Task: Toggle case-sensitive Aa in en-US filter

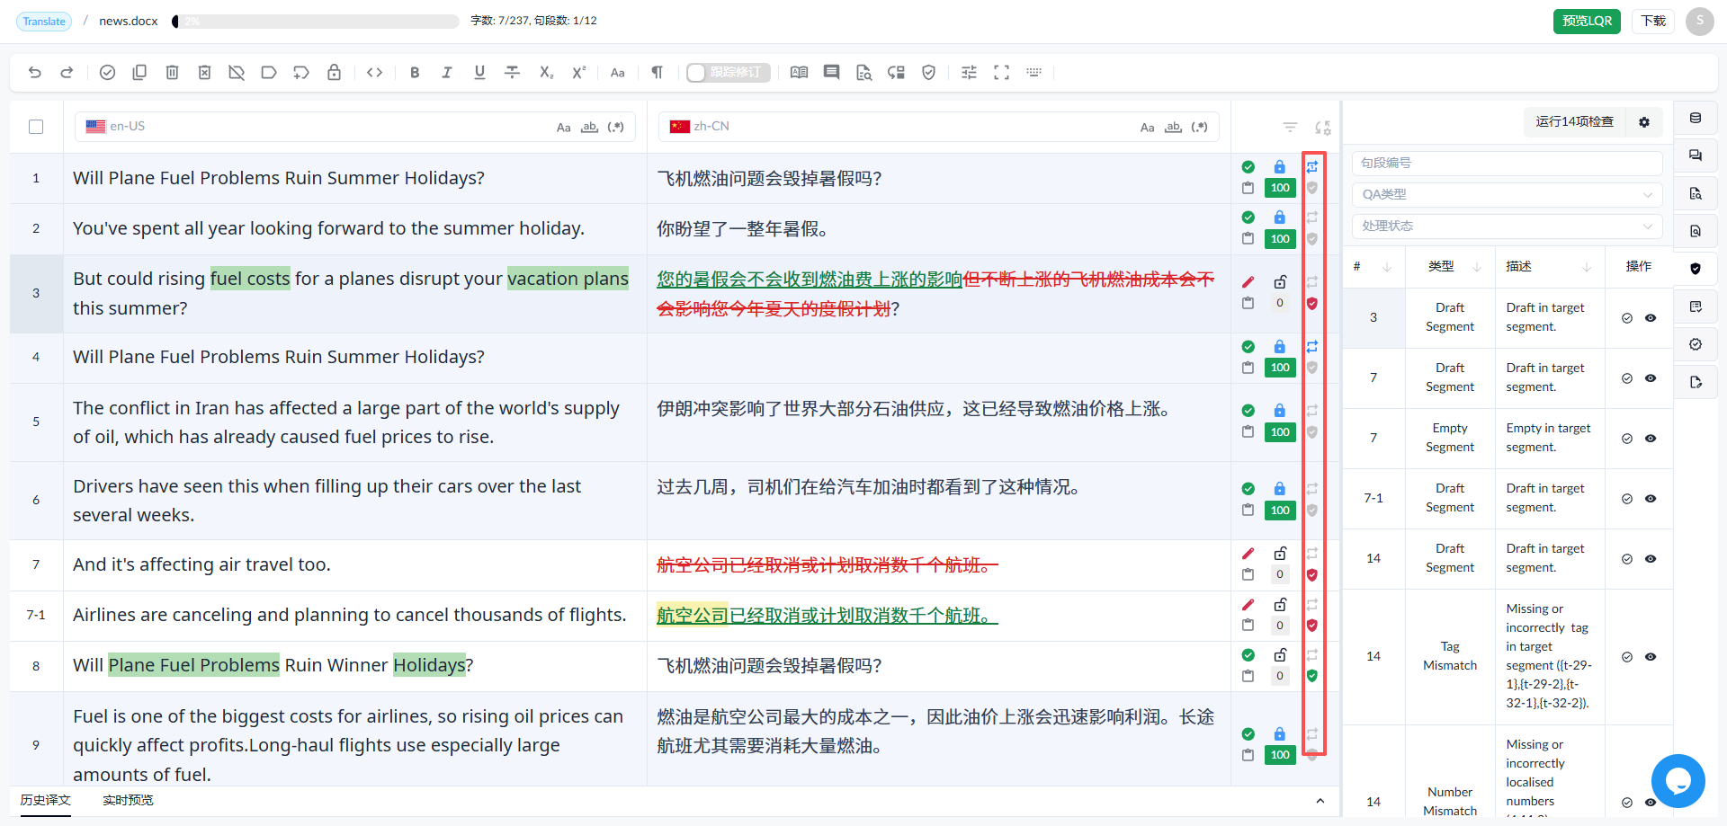Action: (x=563, y=128)
